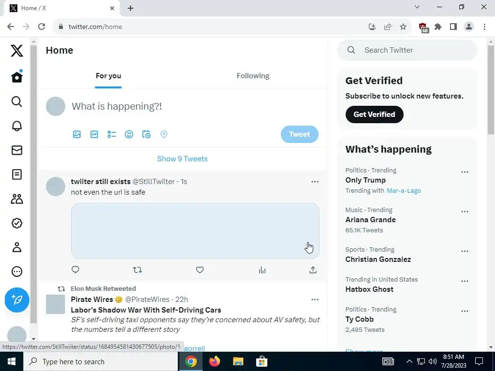Open uBlock extension icon in toolbar
The width and height of the screenshot is (495, 371).
click(423, 28)
